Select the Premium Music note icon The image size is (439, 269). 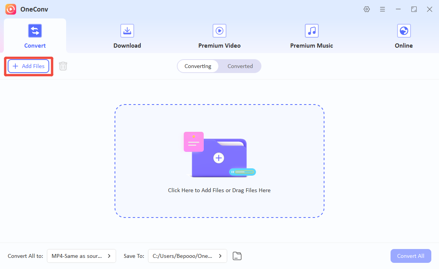312,31
